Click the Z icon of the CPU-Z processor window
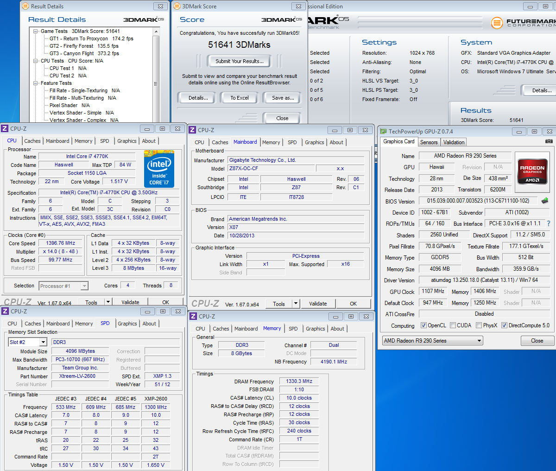Screen dimensions: 556x471 [x=5, y=128]
